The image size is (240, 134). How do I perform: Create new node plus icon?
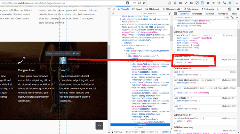[x=113, y=14]
